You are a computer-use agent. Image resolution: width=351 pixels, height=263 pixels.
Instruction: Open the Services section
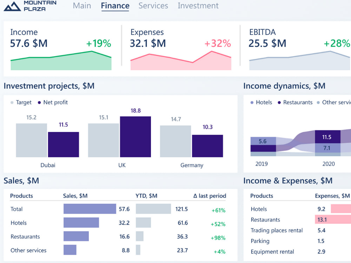pos(153,6)
